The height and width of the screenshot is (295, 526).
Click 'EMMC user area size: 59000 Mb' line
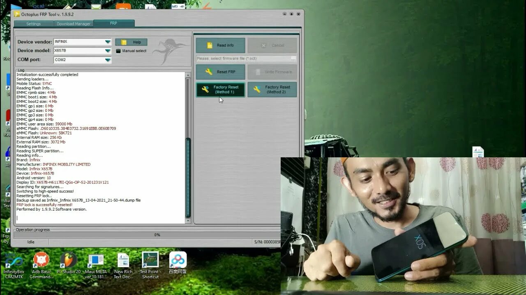pyautogui.click(x=44, y=124)
